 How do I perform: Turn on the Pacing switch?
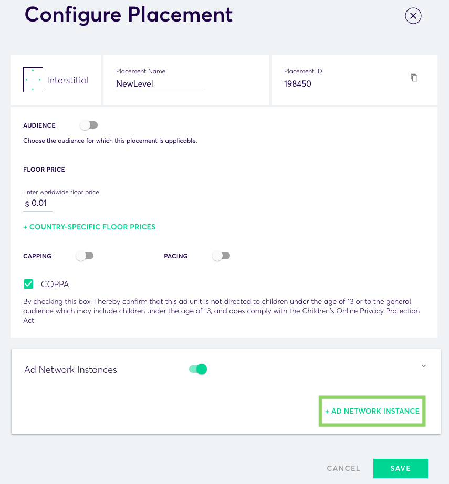(x=221, y=256)
